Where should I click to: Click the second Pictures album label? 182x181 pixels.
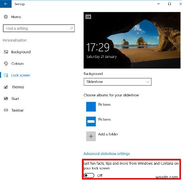click(x=104, y=119)
